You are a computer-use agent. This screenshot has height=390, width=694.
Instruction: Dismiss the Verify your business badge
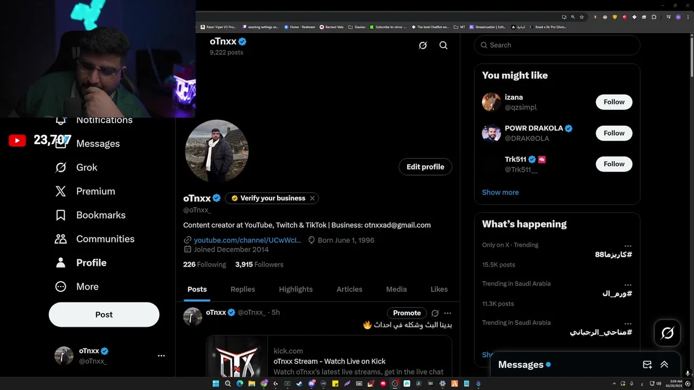(x=312, y=198)
